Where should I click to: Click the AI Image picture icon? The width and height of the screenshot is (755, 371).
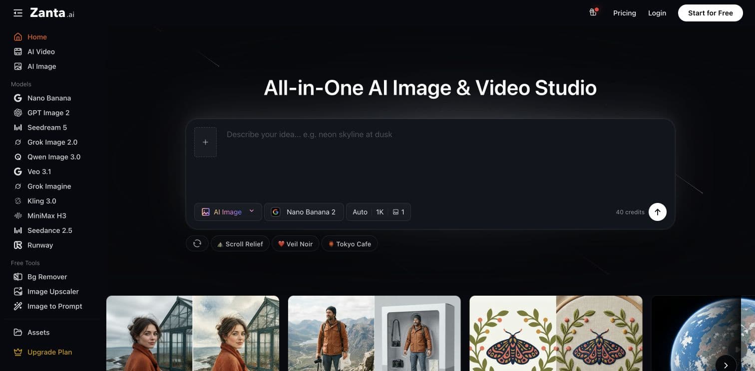pos(18,66)
